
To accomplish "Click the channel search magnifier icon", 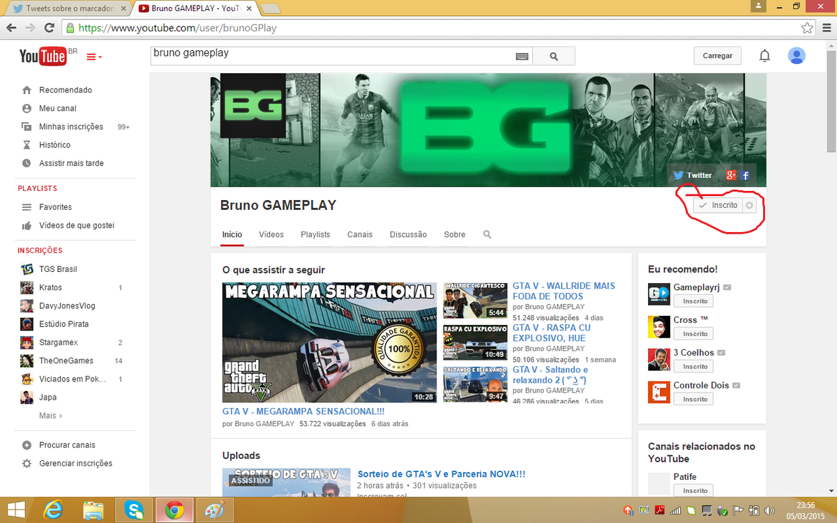I will 487,234.
